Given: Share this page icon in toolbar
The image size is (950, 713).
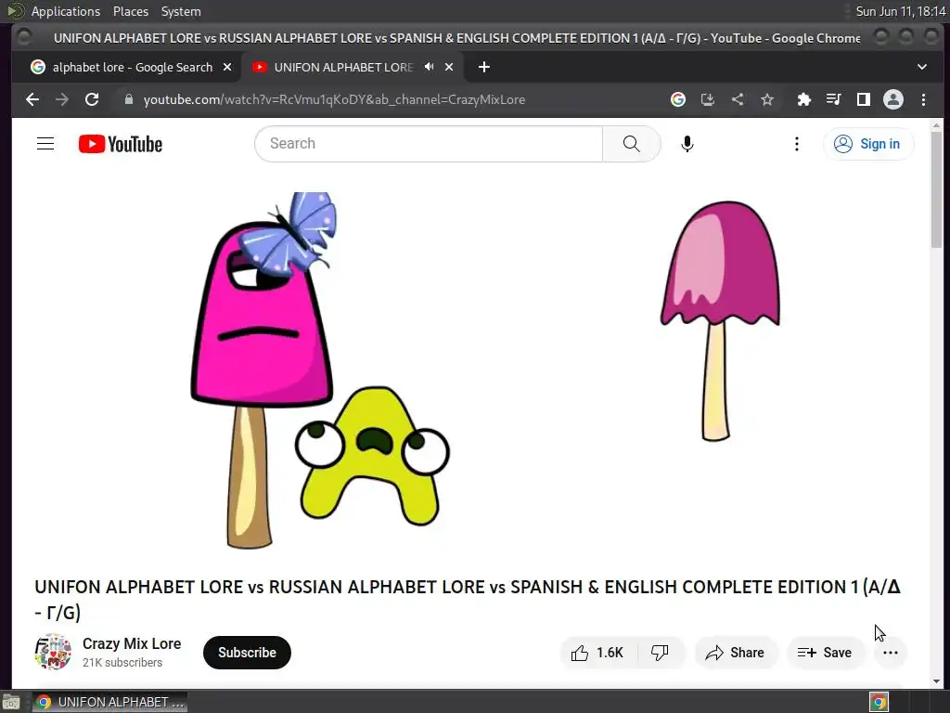Looking at the screenshot, I should tap(738, 99).
